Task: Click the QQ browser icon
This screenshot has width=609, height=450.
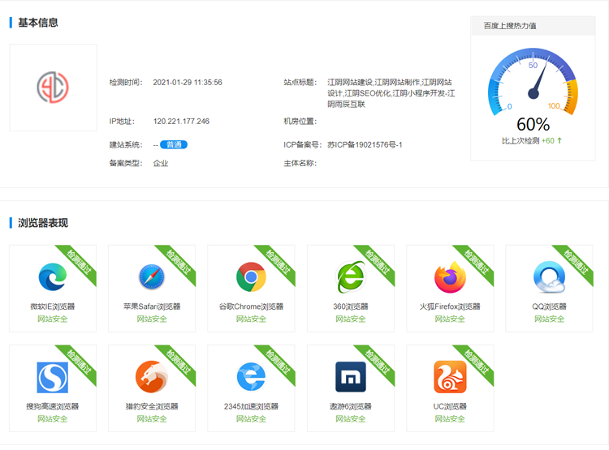Action: click(549, 277)
